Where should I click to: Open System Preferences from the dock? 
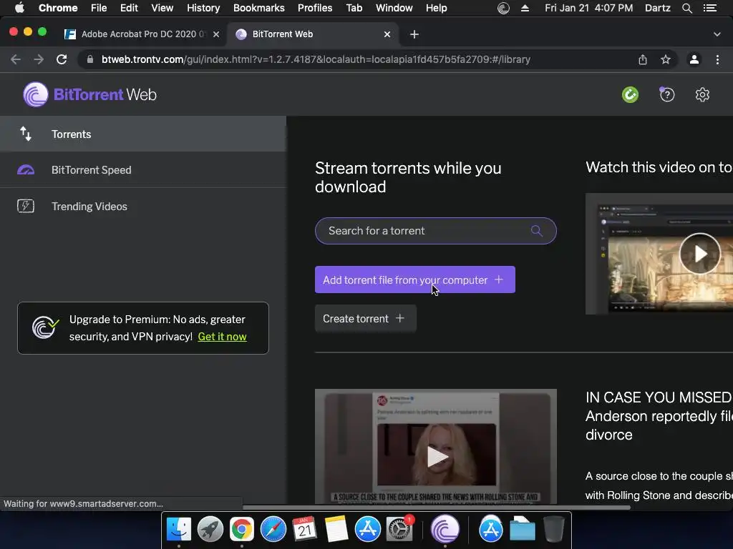[399, 529]
